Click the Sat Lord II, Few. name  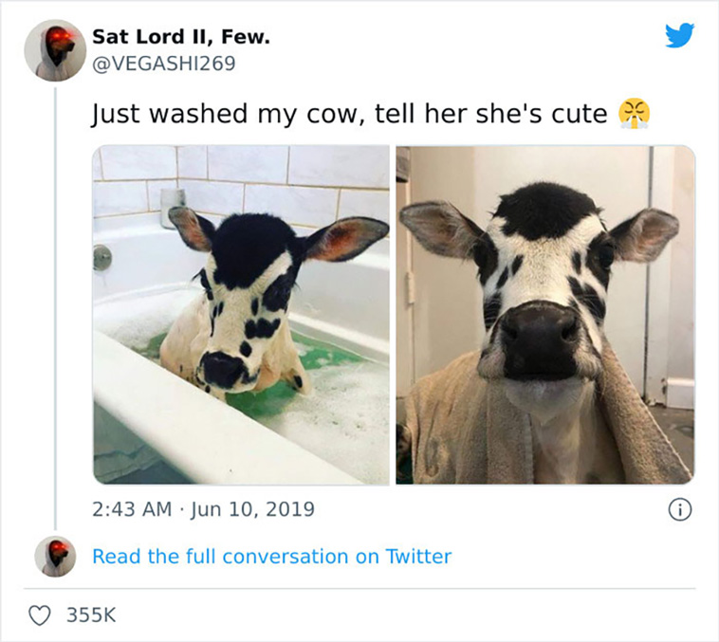(181, 37)
